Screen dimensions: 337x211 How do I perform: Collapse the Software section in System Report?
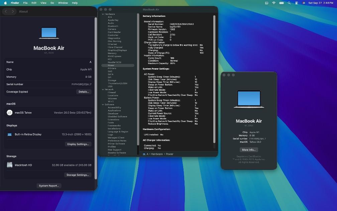tap(103, 104)
